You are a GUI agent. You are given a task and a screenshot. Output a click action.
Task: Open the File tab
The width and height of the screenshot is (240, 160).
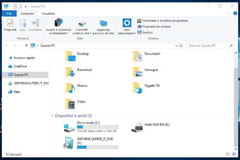click(x=9, y=13)
